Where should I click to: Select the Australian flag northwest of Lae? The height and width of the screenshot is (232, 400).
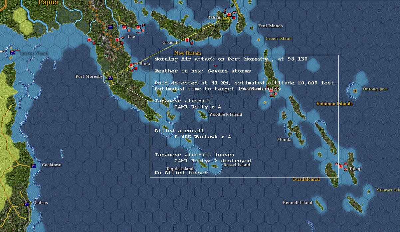click(x=110, y=27)
